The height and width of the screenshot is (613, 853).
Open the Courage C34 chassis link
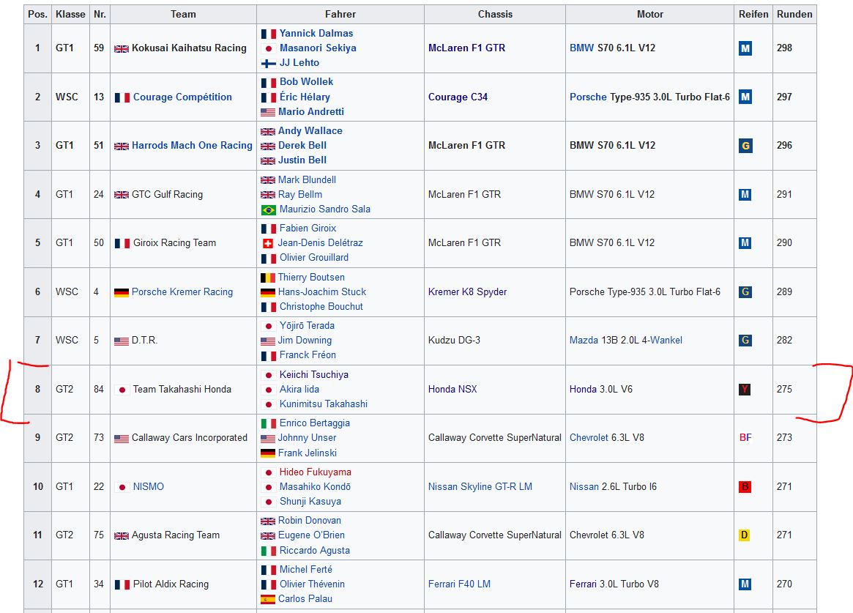458,97
